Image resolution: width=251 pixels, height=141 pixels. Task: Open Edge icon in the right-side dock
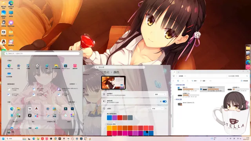coord(248,62)
